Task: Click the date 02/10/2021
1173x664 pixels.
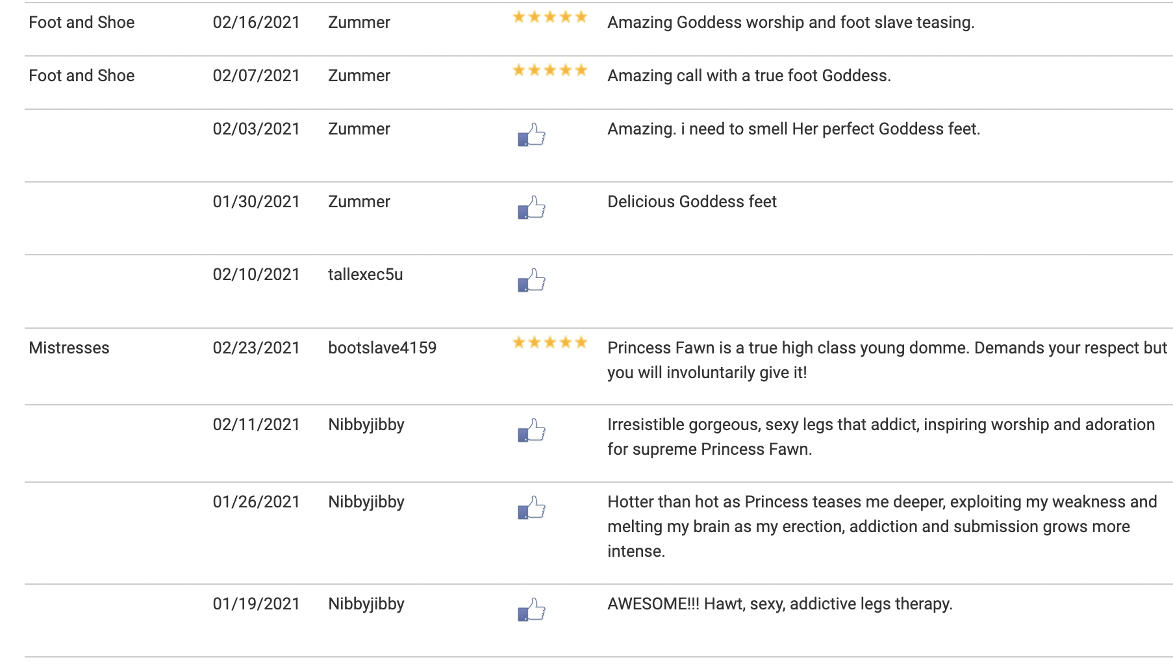Action: [256, 275]
